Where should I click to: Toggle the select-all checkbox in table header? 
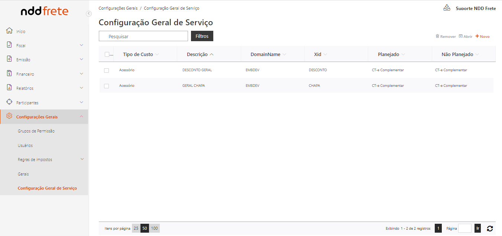[107, 55]
